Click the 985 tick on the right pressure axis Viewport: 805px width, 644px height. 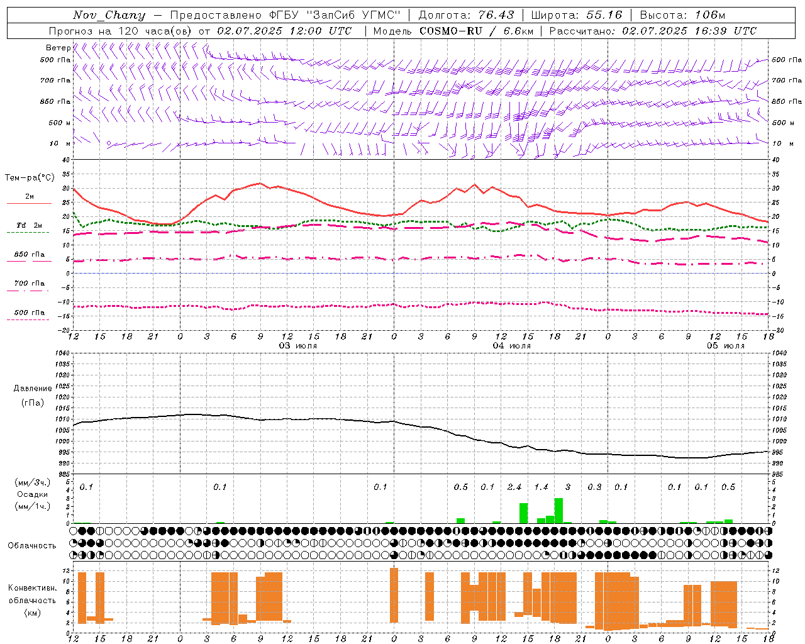777,474
